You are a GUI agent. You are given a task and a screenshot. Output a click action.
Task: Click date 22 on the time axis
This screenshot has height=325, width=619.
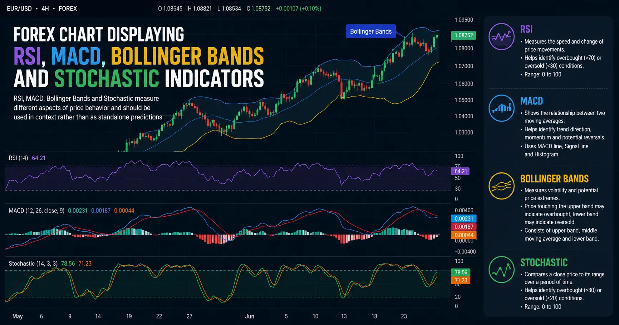[159, 316]
